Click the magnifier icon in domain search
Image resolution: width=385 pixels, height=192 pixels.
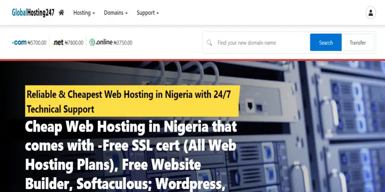[x=209, y=43]
